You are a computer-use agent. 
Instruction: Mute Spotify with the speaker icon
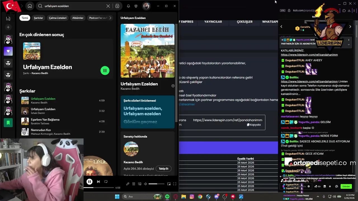coord(145,184)
